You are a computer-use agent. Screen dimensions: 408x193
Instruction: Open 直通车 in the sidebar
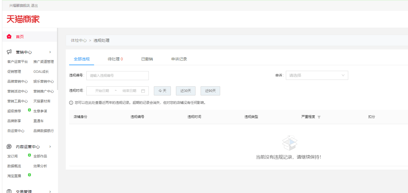pyautogui.click(x=39, y=121)
